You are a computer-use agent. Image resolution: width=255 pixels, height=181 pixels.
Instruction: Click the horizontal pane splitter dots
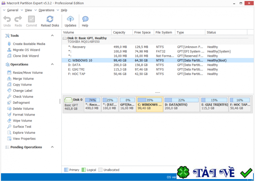point(157,92)
